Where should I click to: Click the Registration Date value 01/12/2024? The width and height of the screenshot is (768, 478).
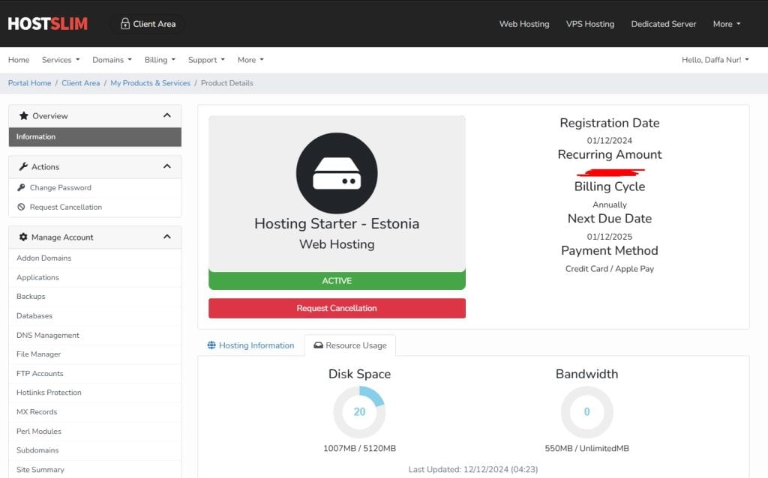pyautogui.click(x=610, y=140)
